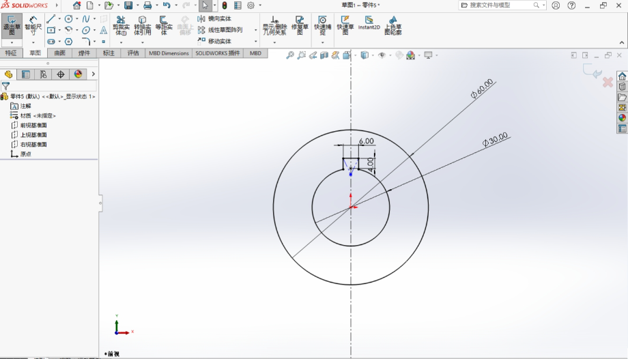The width and height of the screenshot is (628, 359).
Task: Click Rapid Sketch (快速草图)
Action: pos(345,25)
